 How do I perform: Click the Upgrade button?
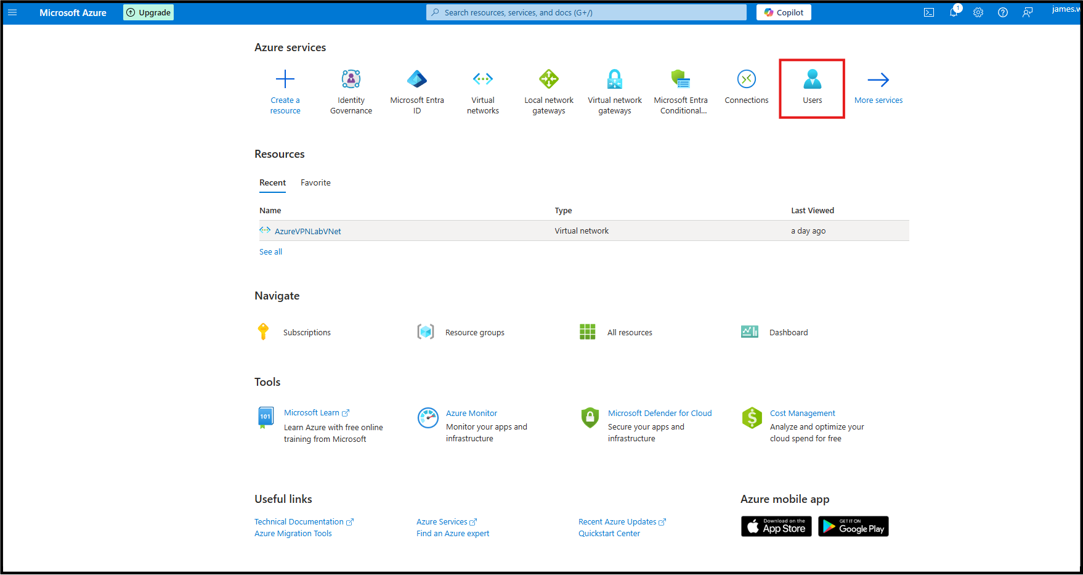coord(148,12)
